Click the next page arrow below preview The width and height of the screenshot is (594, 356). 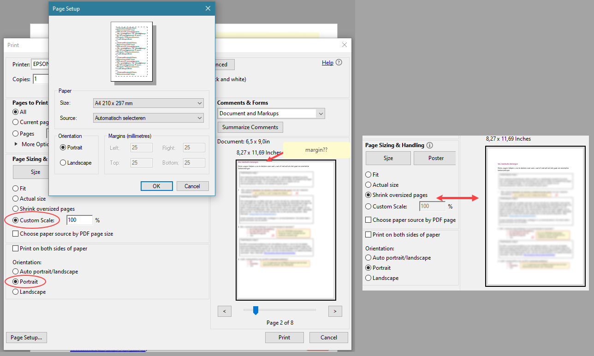[335, 311]
